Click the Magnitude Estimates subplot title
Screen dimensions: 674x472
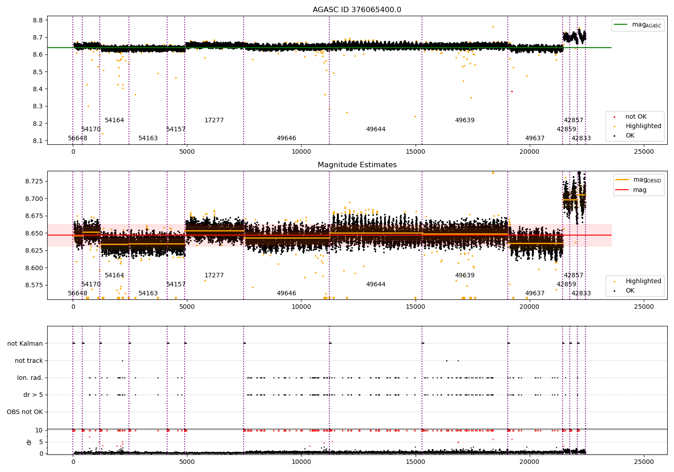click(357, 165)
